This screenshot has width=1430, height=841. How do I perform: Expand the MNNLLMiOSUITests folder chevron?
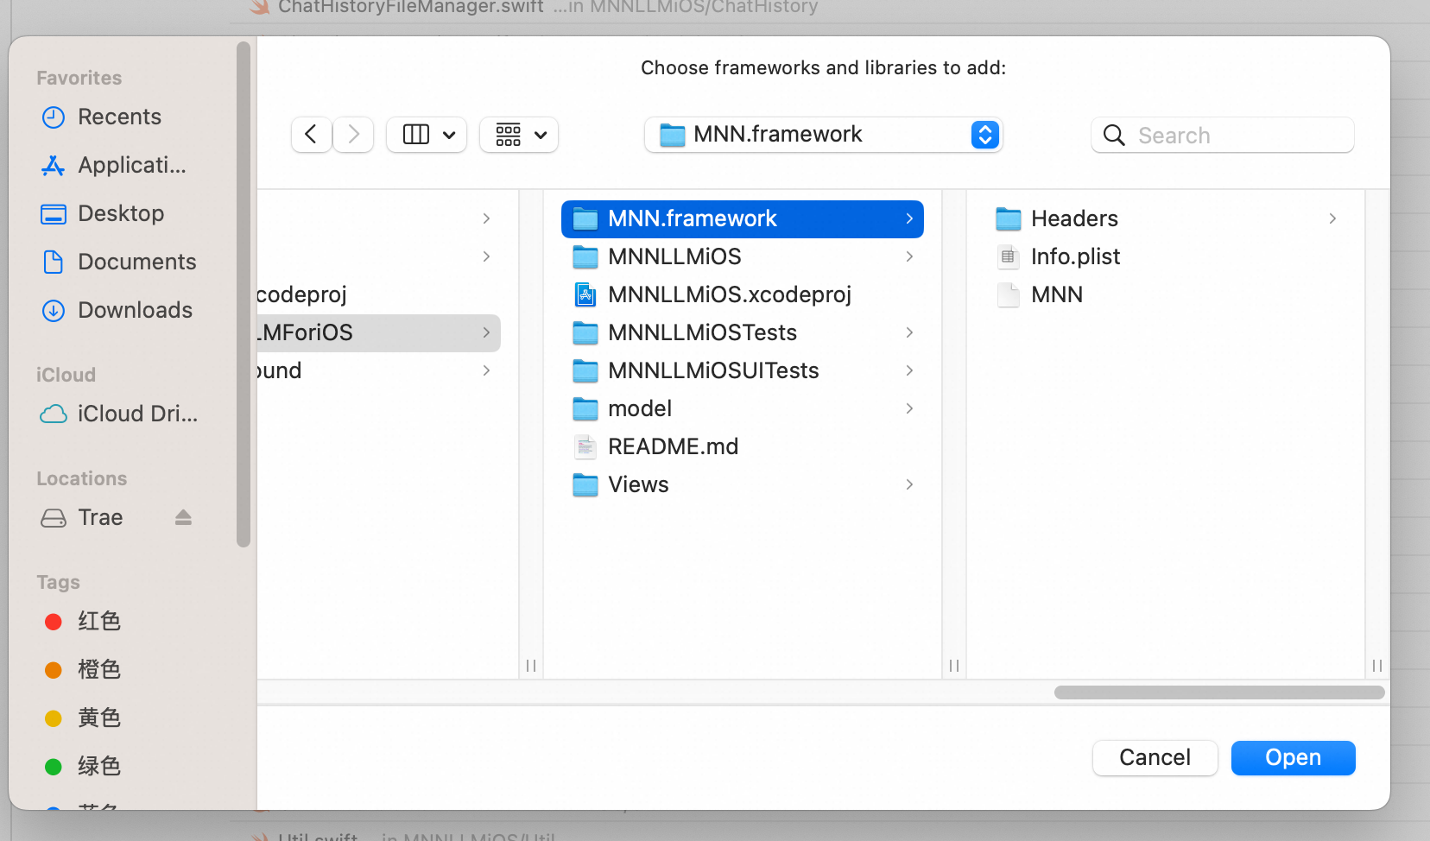909,370
